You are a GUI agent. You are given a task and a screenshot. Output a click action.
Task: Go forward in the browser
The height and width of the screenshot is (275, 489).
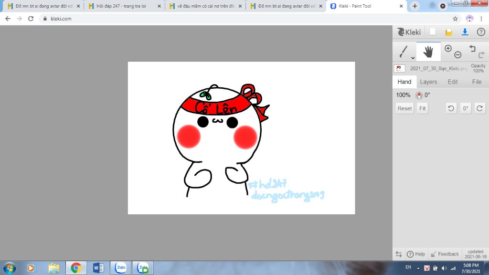pyautogui.click(x=19, y=19)
